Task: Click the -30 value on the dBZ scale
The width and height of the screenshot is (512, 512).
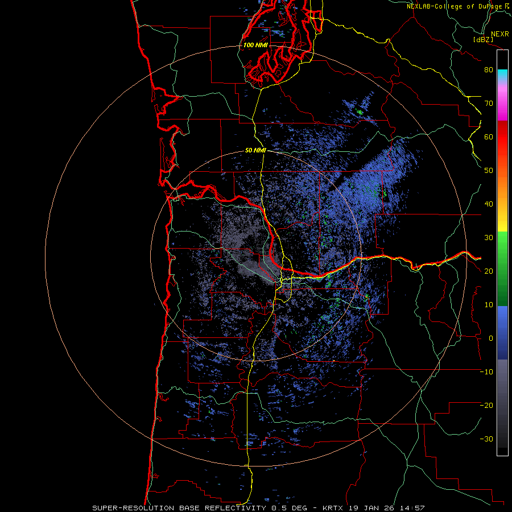Action: (486, 439)
